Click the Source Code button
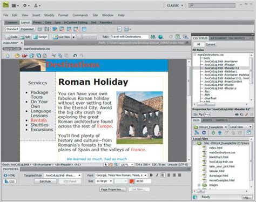The height and width of the screenshot is (202, 256). tap(12, 49)
